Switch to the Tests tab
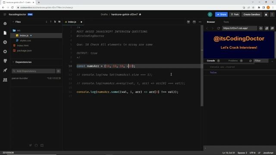 [226, 22]
